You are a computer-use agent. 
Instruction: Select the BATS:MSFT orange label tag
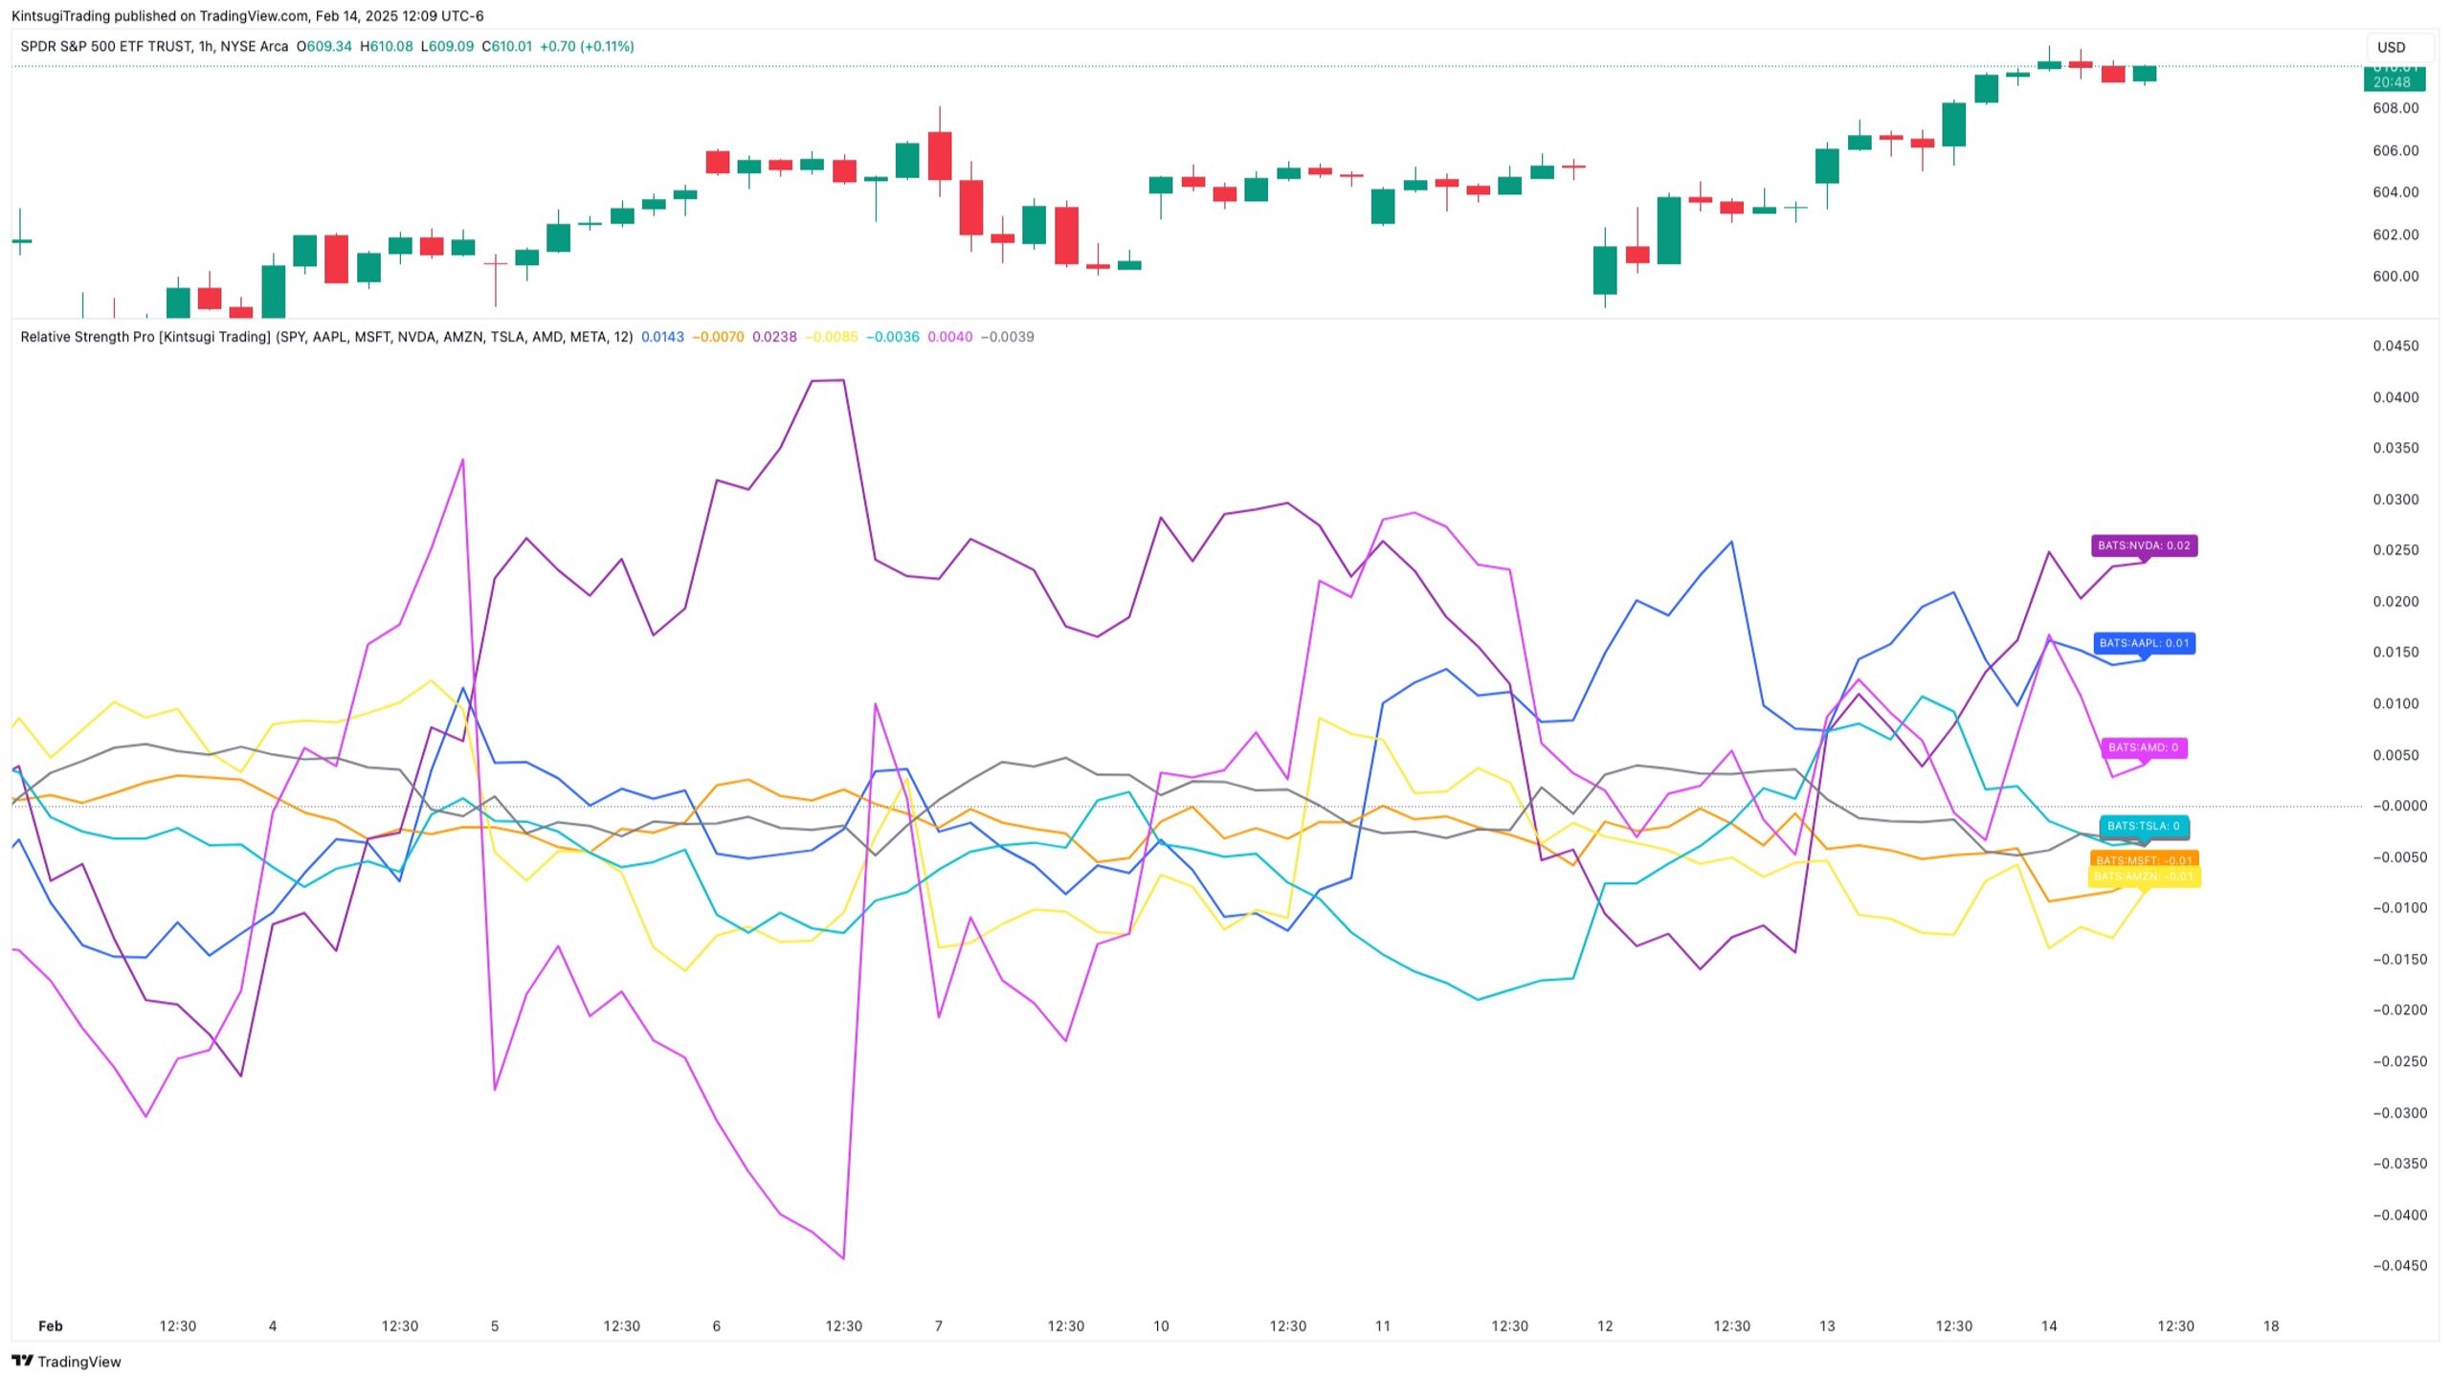click(2144, 859)
